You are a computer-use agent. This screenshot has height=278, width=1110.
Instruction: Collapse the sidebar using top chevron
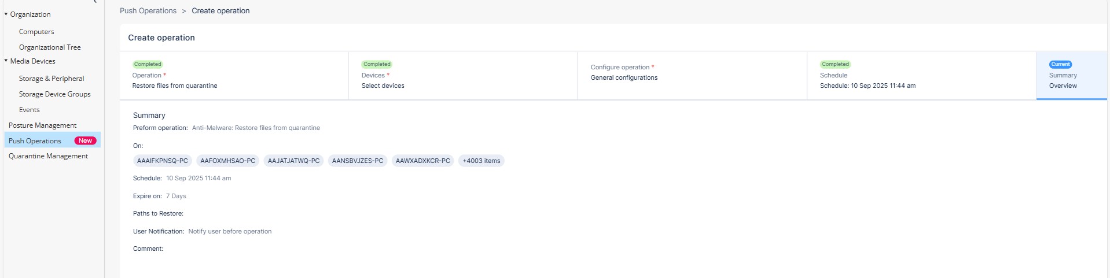(95, 2)
